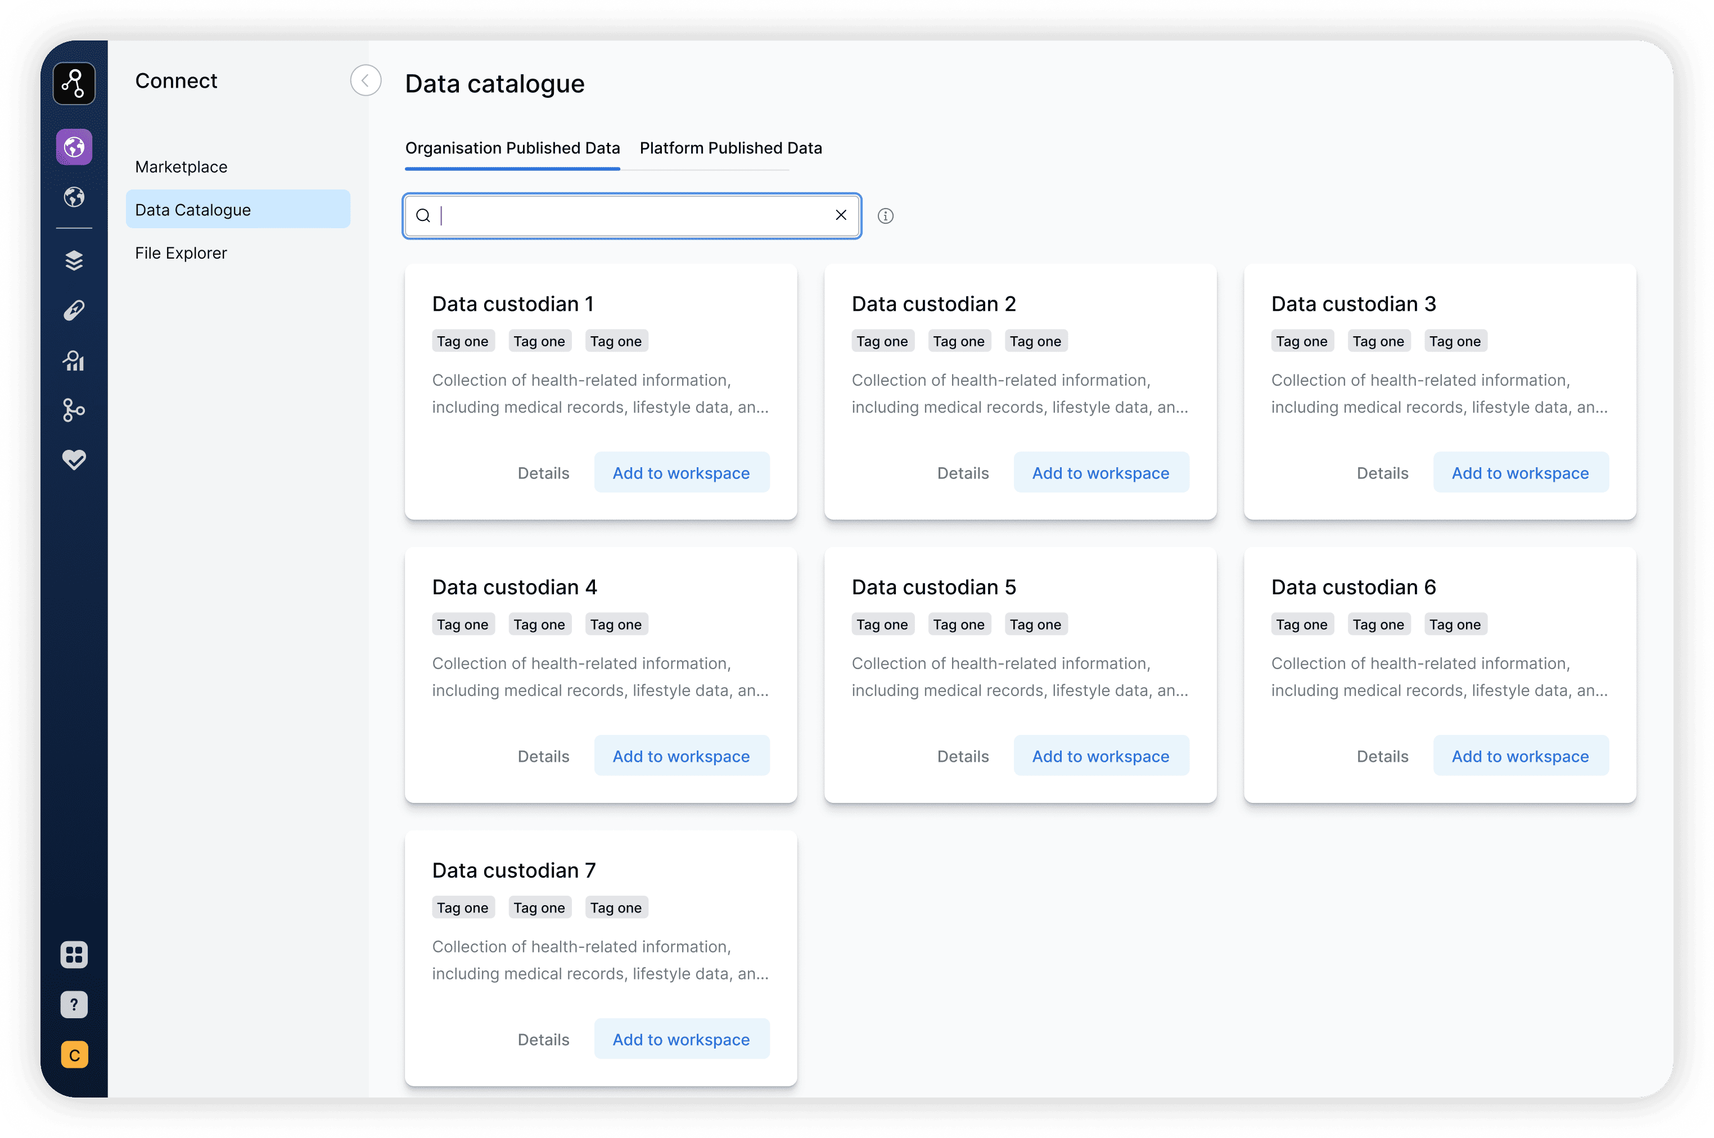
Task: Click first Tag one on Data custodian 7
Action: pyautogui.click(x=463, y=907)
